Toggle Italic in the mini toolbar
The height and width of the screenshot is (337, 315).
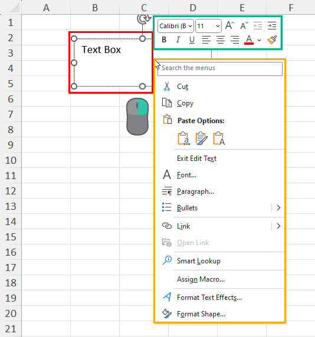click(178, 39)
